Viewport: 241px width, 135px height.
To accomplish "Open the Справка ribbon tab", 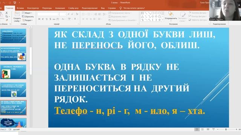I will click(112, 8).
